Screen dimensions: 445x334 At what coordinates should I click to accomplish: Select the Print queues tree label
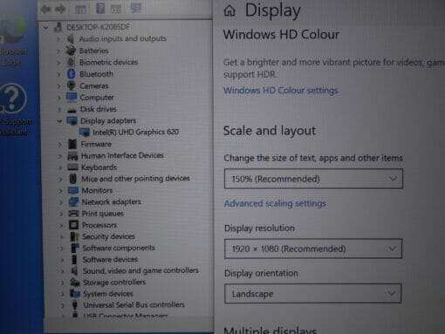click(103, 214)
